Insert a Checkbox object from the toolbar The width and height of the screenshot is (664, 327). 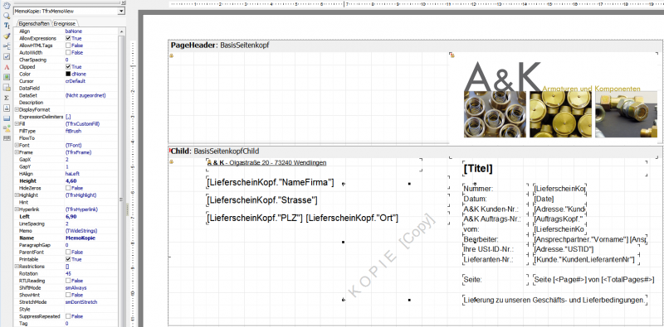[x=7, y=56]
